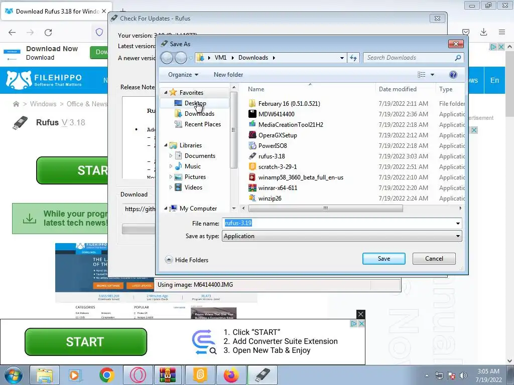
Task: Click the FileHippo logo
Action: [x=44, y=80]
